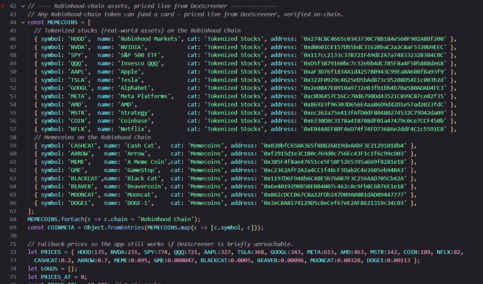This screenshot has width=483, height=284.
Task: Click the 'NVIDIA' name string on line 47
Action: click(x=132, y=47)
